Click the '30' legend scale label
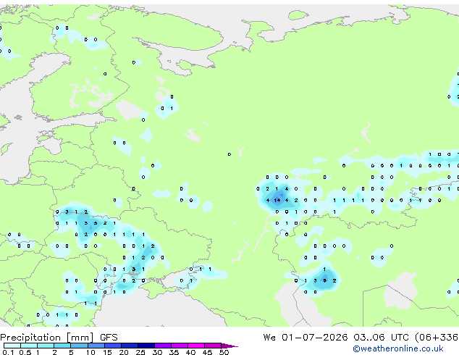 pos(157,352)
